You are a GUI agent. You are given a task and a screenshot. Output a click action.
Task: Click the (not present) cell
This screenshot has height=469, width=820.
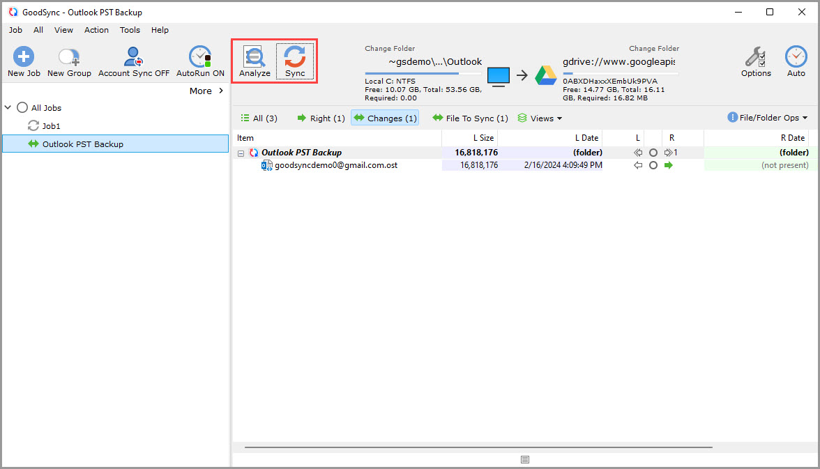pyautogui.click(x=785, y=165)
